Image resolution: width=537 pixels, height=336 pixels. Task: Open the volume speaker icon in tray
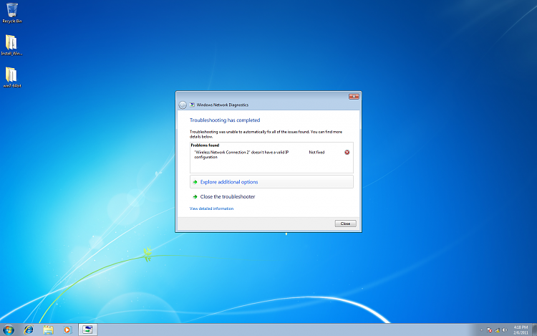505,330
